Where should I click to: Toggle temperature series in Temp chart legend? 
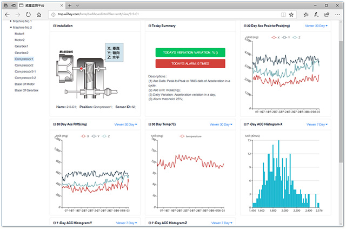191,136
